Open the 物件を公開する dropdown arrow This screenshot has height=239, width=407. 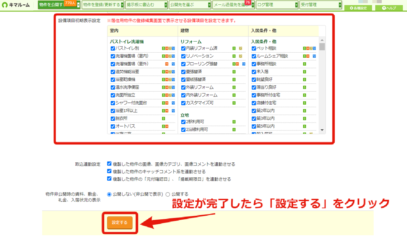click(78, 5)
